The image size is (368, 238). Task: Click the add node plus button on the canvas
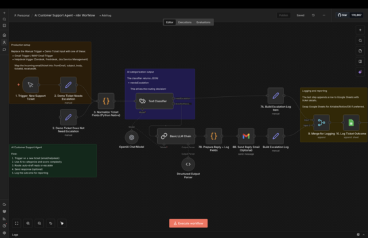360,30
